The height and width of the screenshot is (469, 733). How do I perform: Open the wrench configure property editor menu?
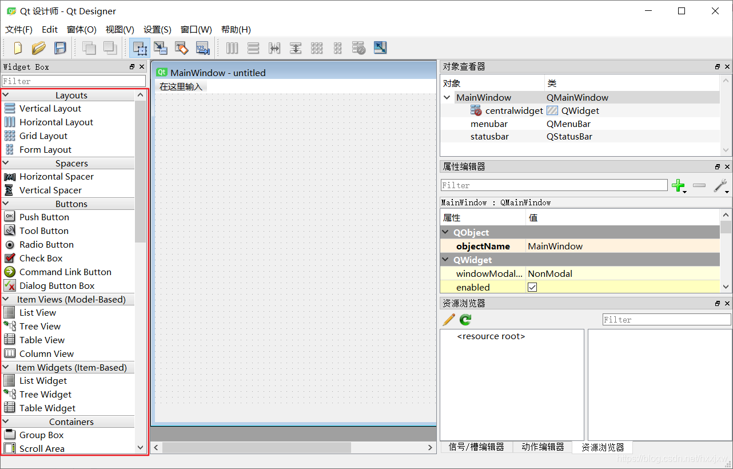click(721, 185)
